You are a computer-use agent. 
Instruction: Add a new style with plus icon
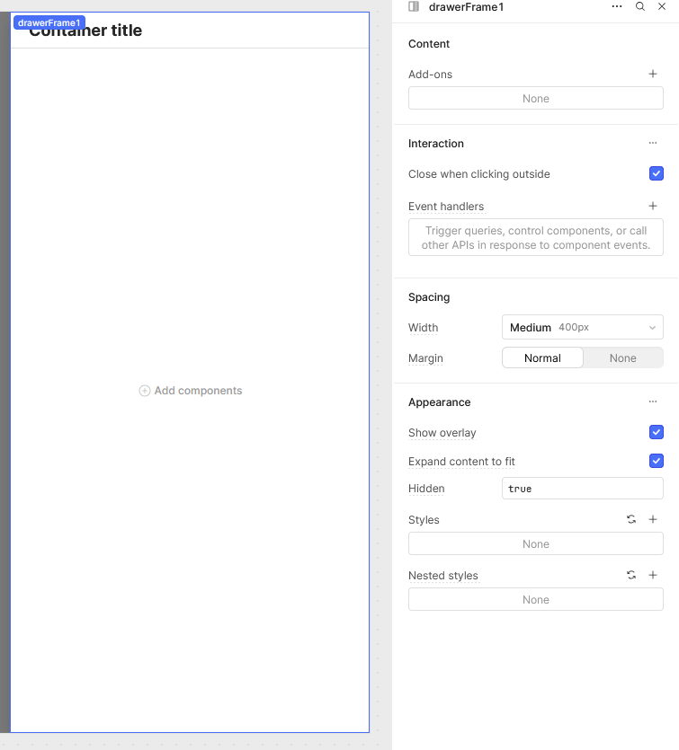coord(653,519)
